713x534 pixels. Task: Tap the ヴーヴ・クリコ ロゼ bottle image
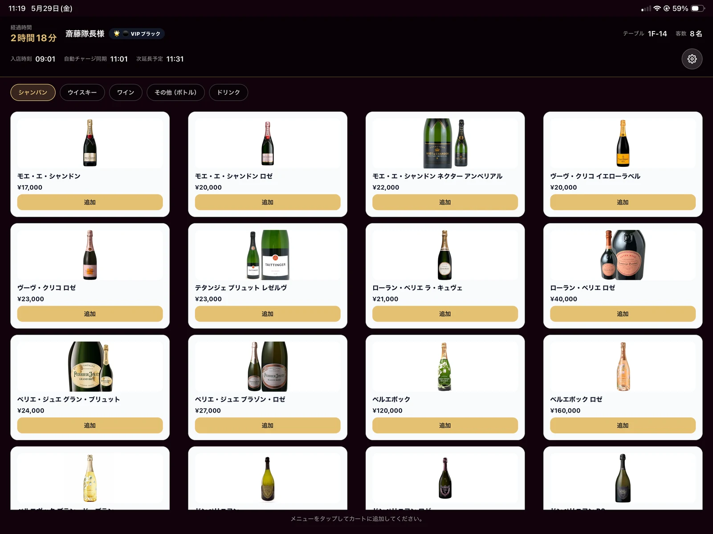(90, 255)
